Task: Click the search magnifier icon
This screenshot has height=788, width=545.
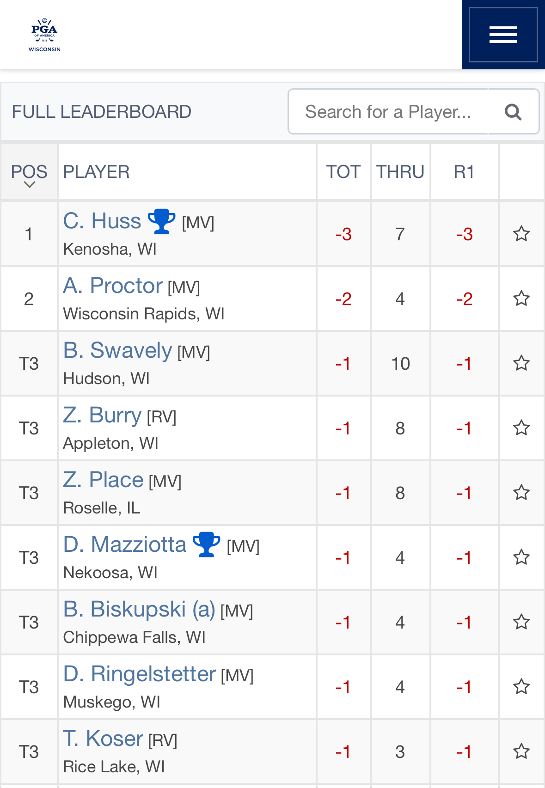Action: [x=513, y=112]
